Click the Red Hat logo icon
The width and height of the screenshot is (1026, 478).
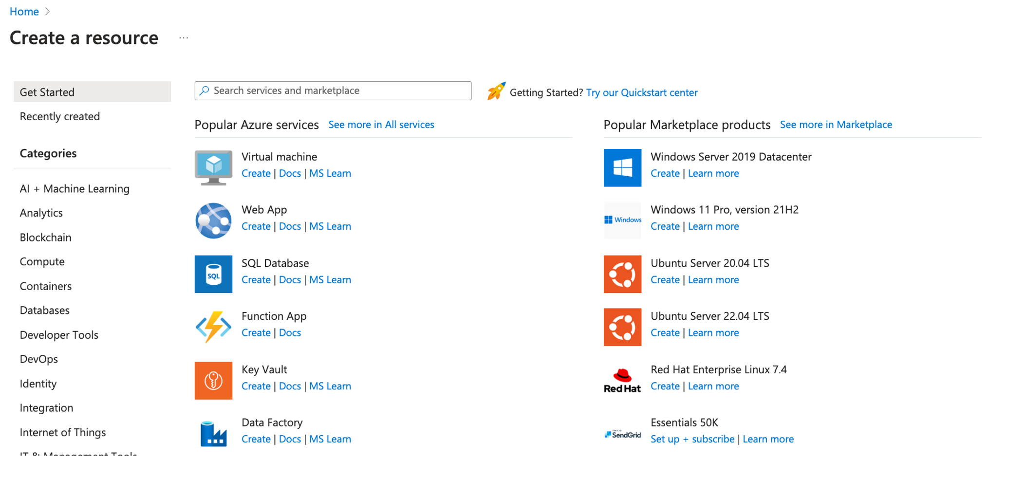click(x=622, y=380)
